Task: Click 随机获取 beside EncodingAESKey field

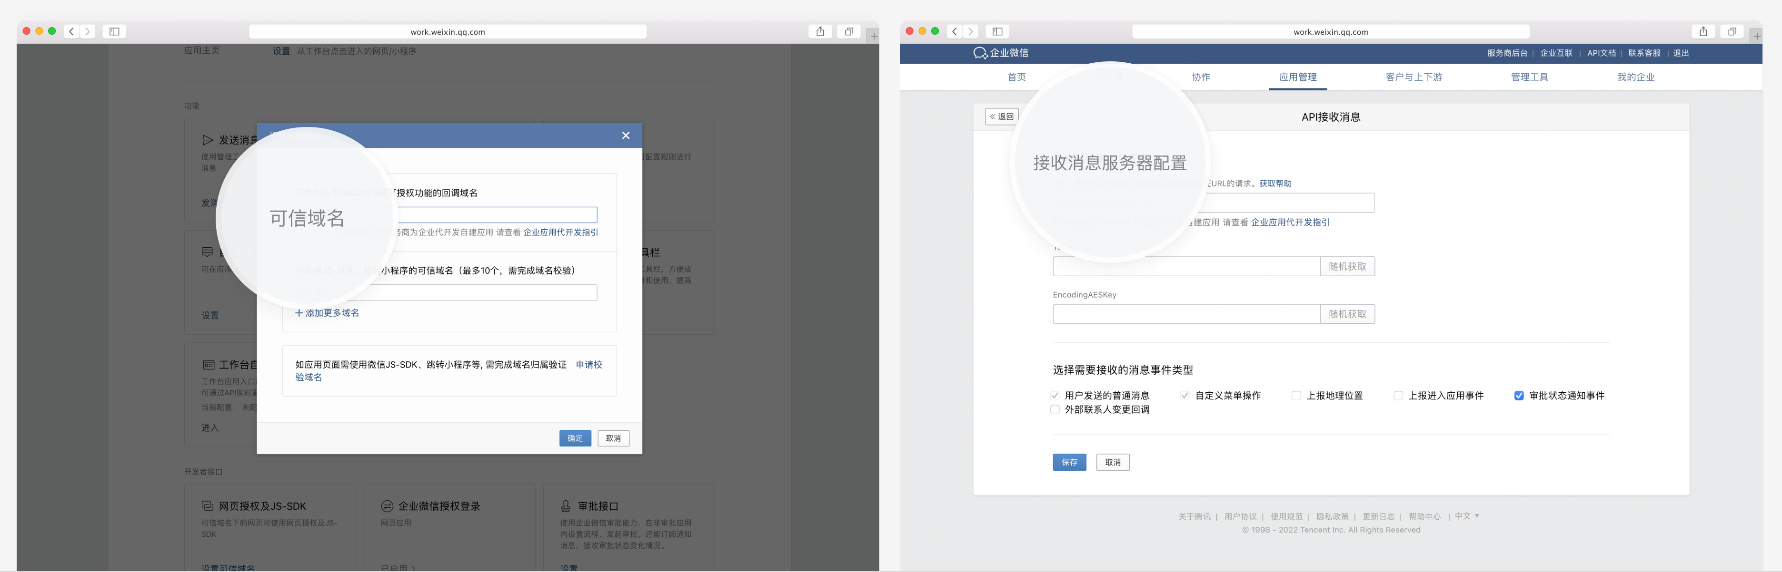Action: (1347, 314)
